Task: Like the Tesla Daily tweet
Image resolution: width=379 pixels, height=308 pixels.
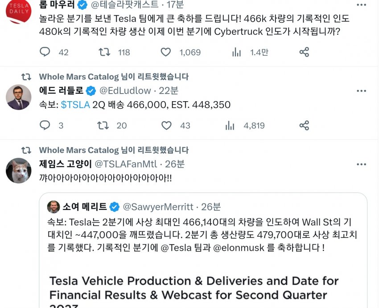Action: pos(166,52)
